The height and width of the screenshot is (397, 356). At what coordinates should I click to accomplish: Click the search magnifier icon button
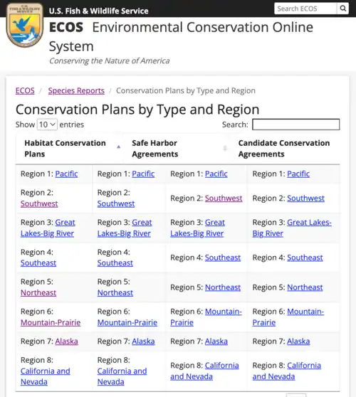342,9
